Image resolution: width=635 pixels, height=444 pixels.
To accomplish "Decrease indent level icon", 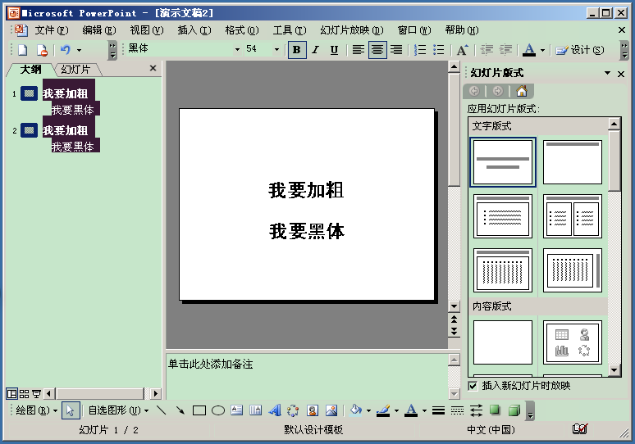I will [x=487, y=50].
